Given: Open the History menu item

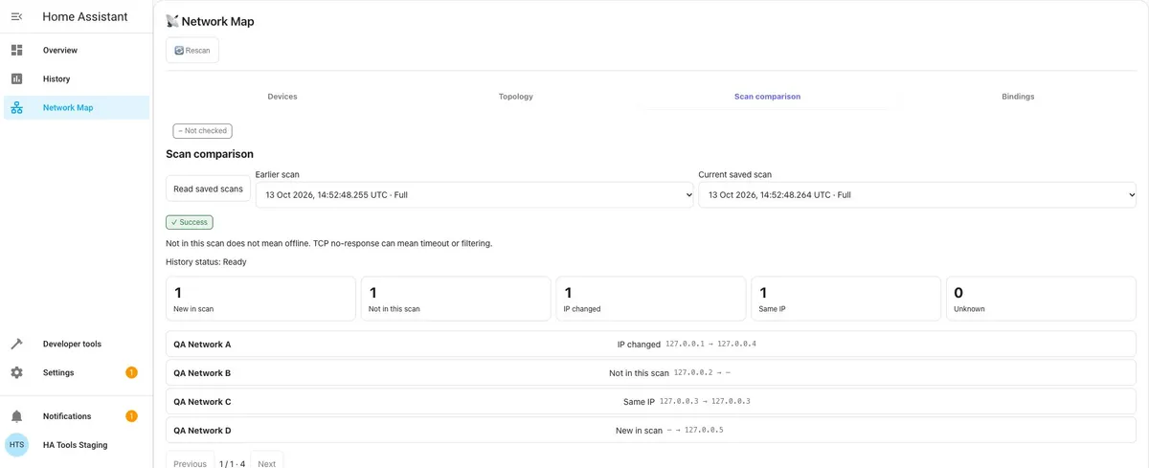Looking at the screenshot, I should coord(77,78).
